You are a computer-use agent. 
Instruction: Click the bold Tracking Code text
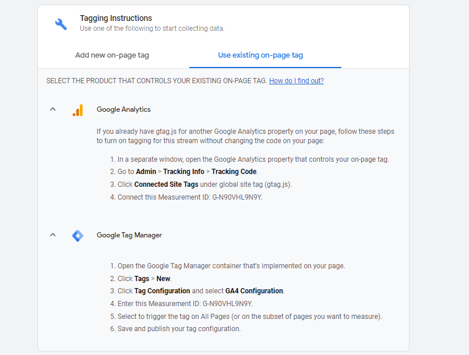point(234,172)
